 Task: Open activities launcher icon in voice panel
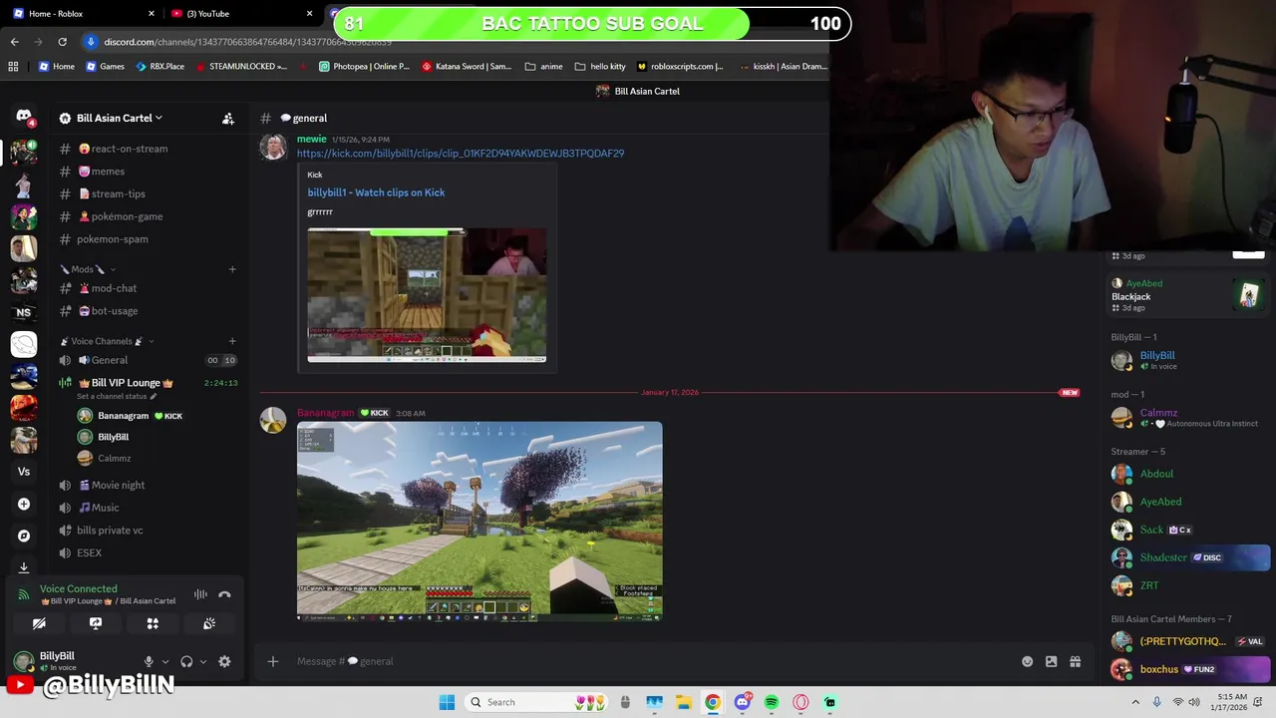153,623
